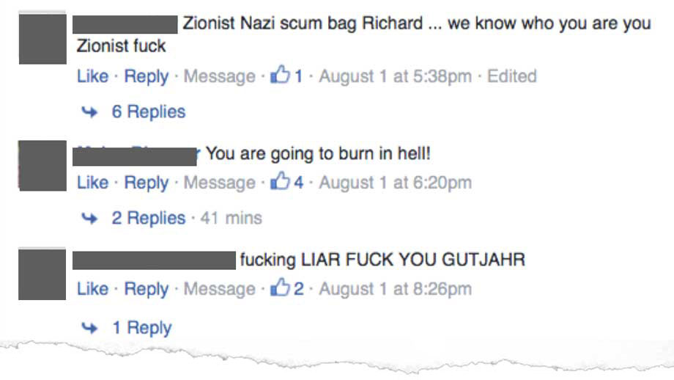Like the comment posted at 8:26pm
This screenshot has width=674, height=380.
[x=92, y=289]
